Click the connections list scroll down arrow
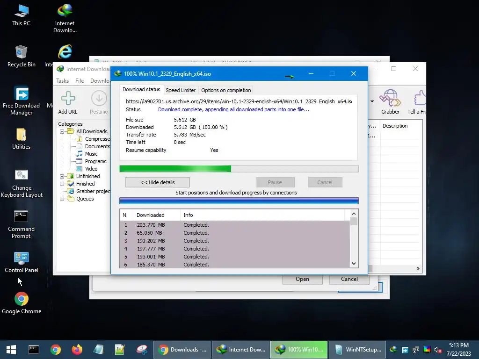 pyautogui.click(x=354, y=264)
